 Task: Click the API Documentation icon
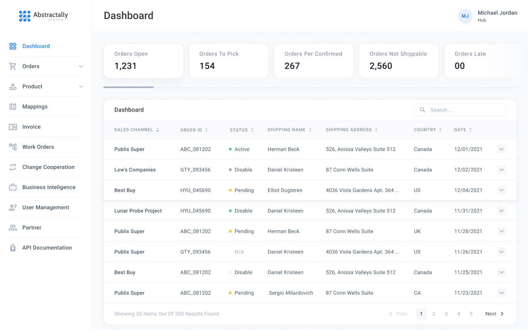point(13,248)
